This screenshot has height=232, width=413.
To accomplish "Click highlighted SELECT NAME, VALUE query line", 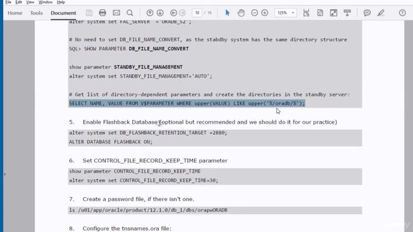I will click(187, 103).
